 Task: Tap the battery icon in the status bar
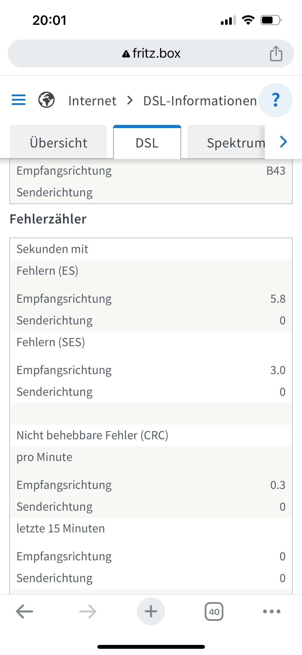click(x=271, y=20)
